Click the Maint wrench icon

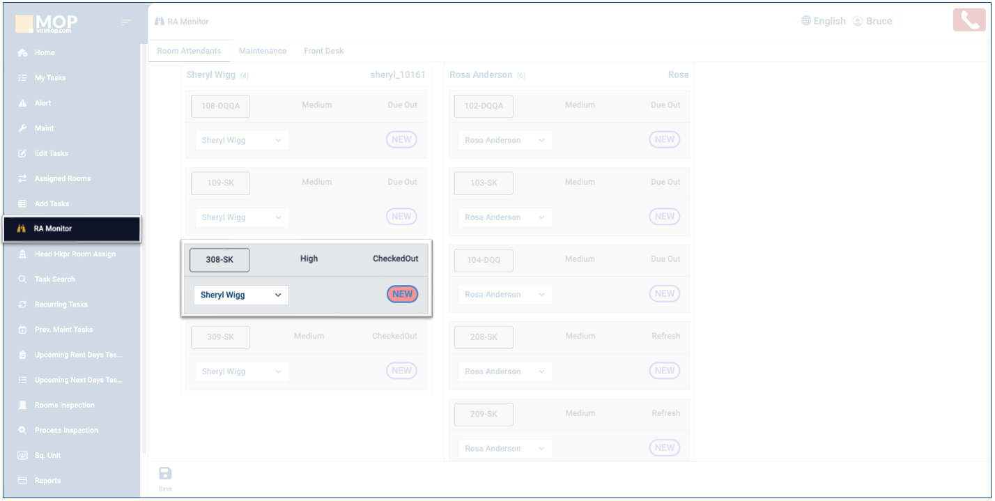(22, 128)
